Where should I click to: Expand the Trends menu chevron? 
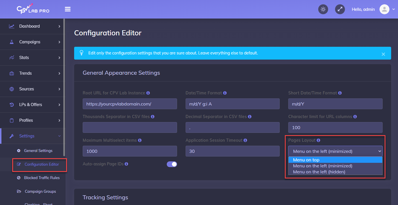[x=59, y=73]
